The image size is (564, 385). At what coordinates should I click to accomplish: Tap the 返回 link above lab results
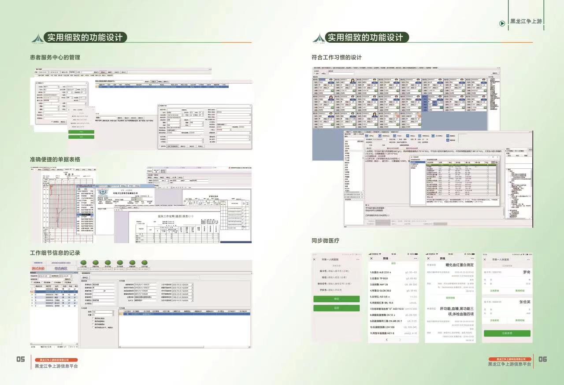tap(393, 263)
